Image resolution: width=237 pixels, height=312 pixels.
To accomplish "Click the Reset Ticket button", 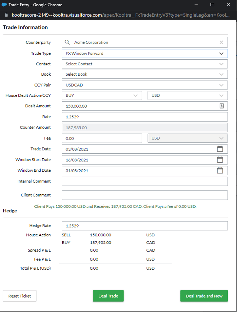I will [x=19, y=296].
